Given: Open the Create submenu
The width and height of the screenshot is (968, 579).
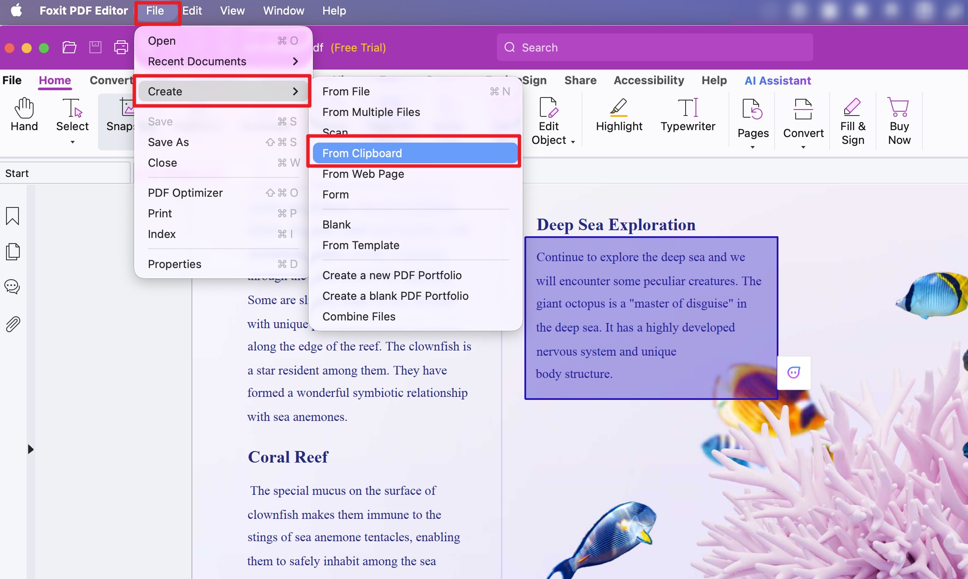Looking at the screenshot, I should pyautogui.click(x=224, y=91).
